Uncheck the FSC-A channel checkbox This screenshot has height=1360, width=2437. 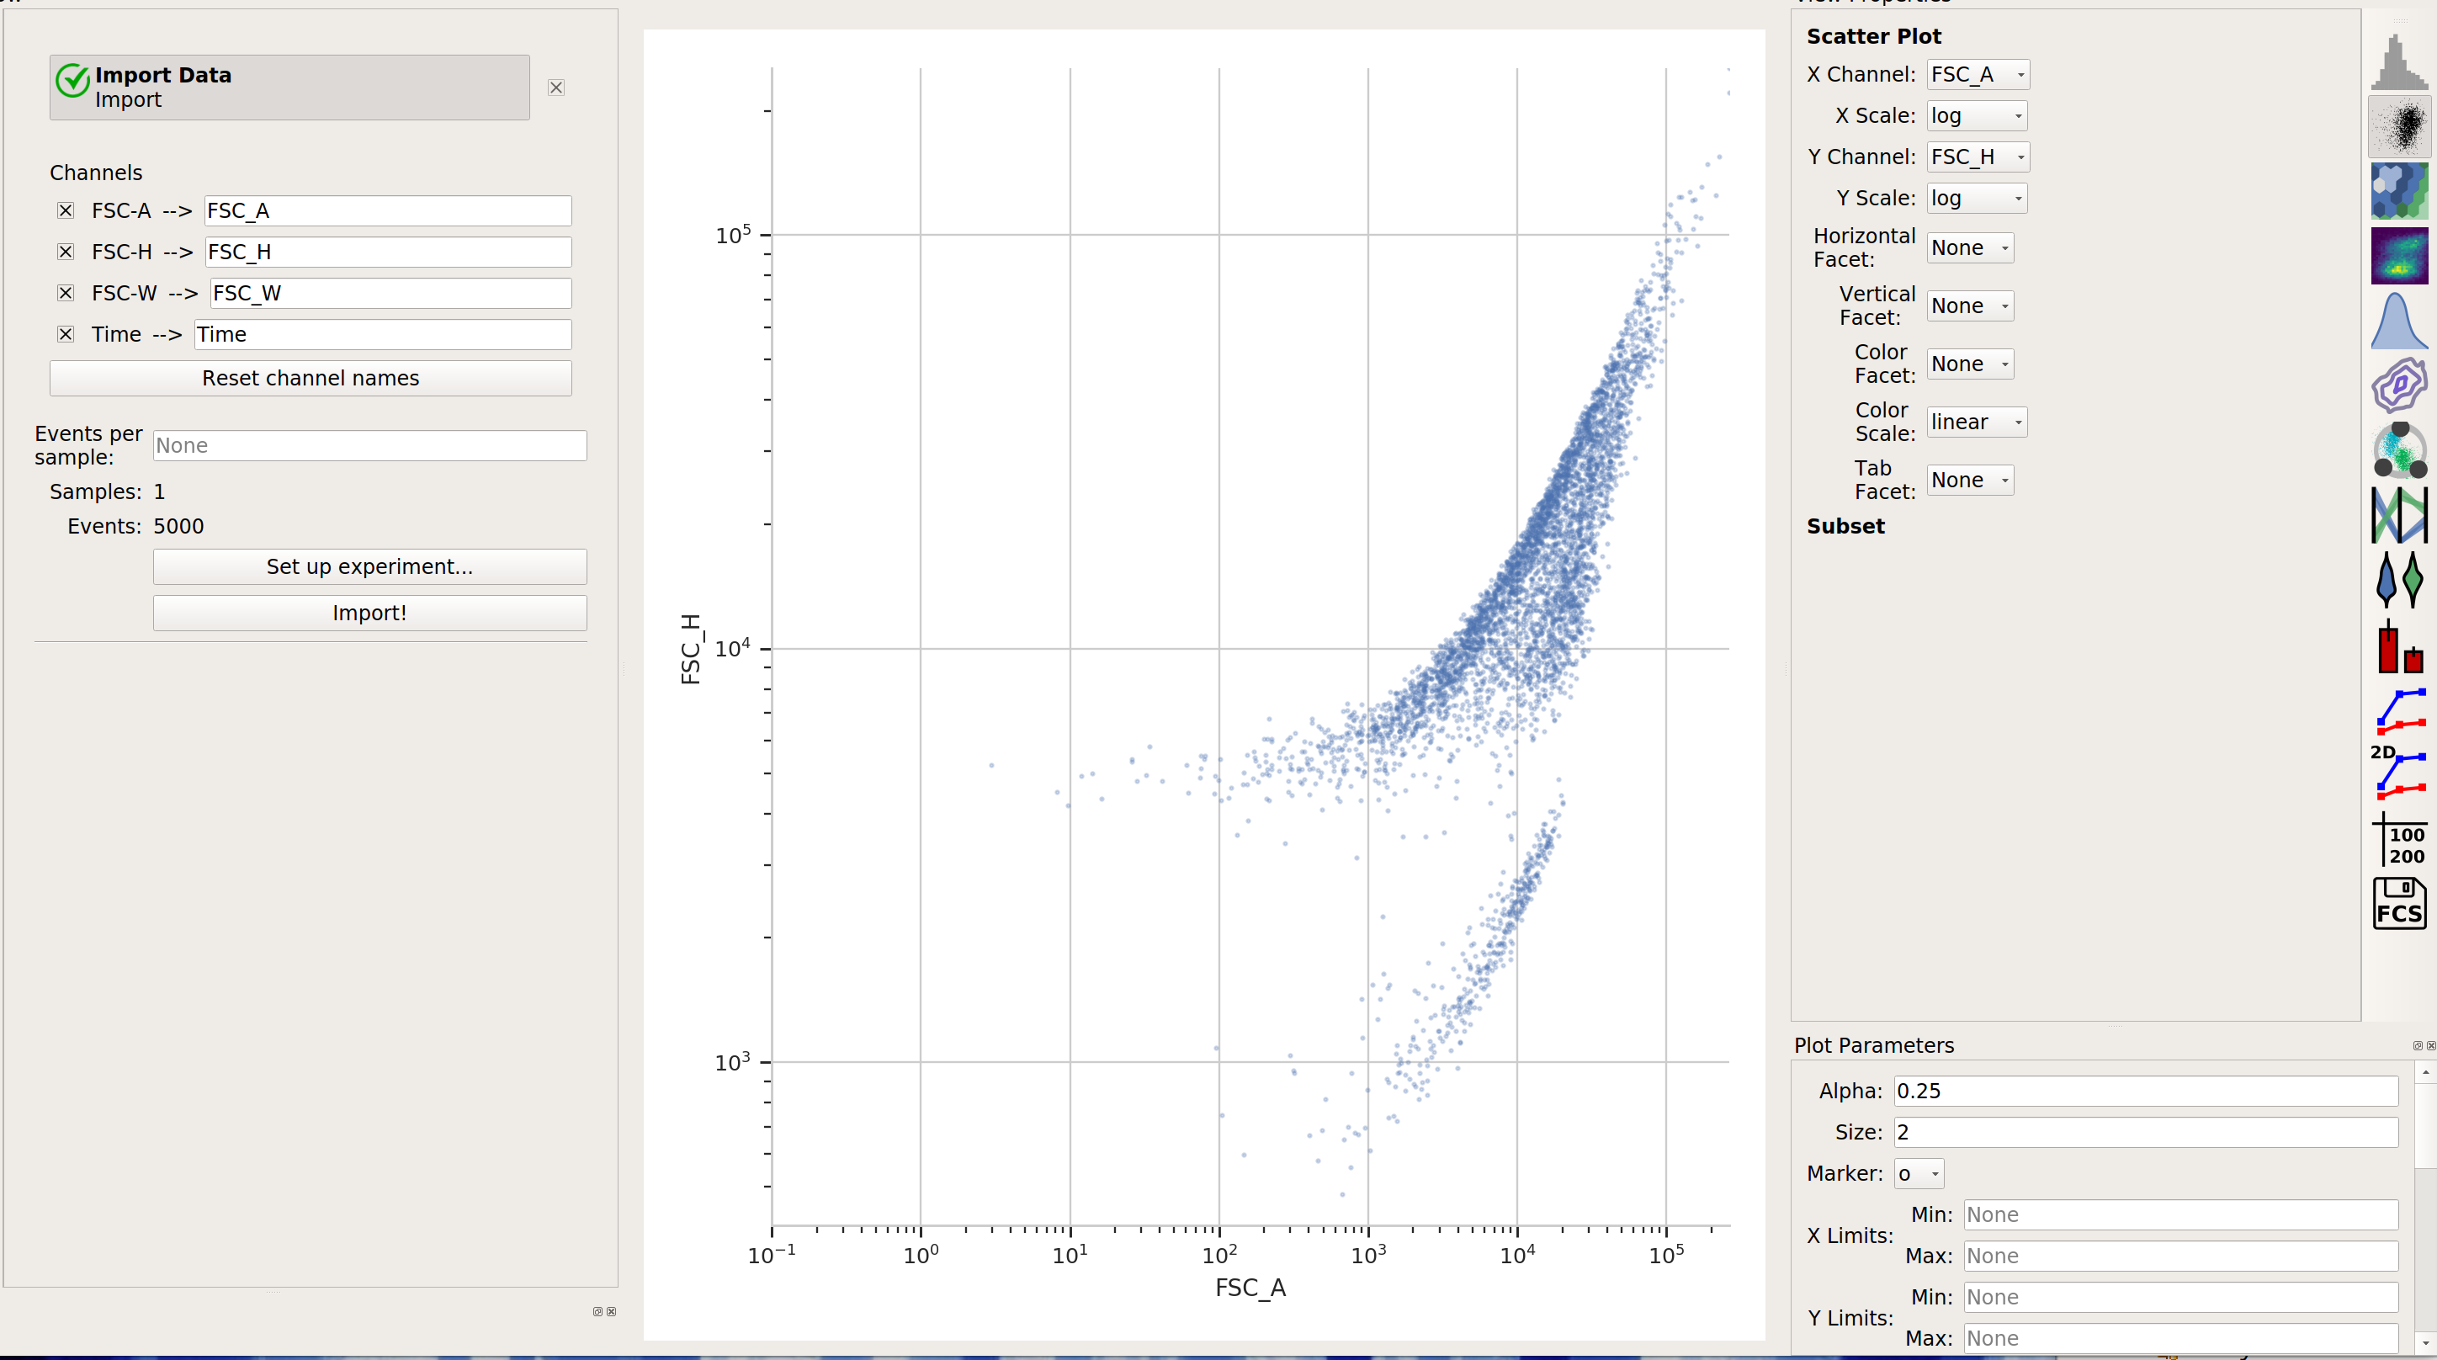[x=66, y=210]
